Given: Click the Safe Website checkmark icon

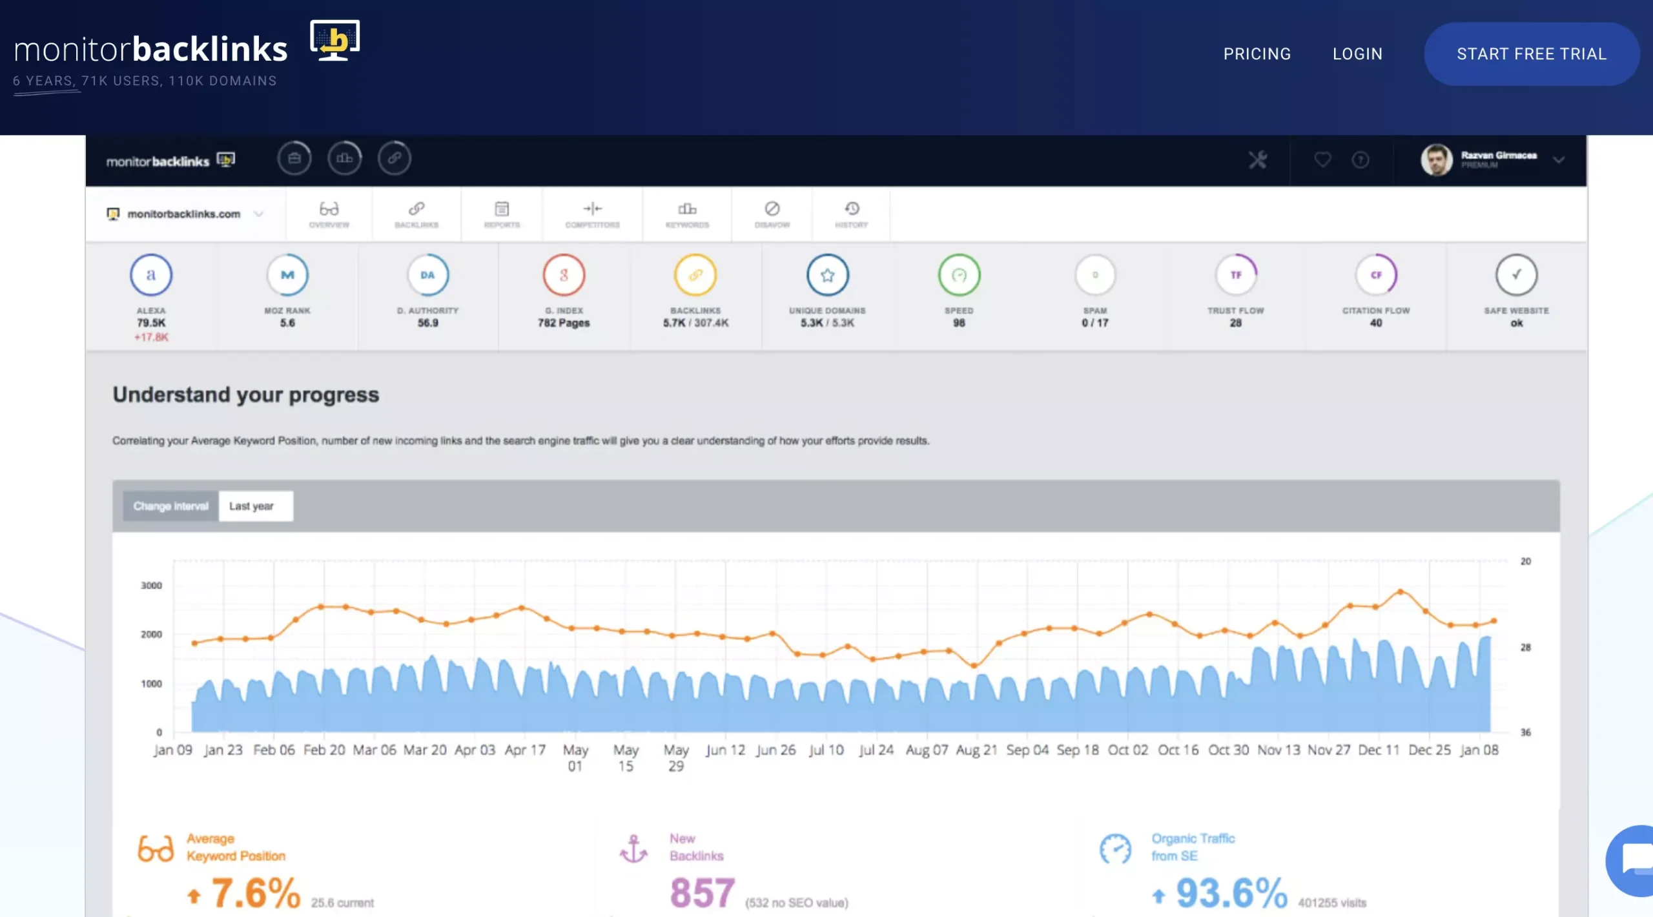Looking at the screenshot, I should (1516, 275).
